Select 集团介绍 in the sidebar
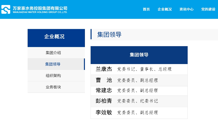Image resolution: width=218 pixels, height=121 pixels. 53,53
